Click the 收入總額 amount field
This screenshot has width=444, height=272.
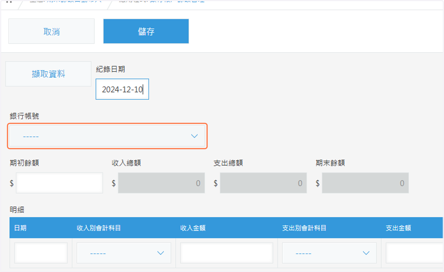tap(161, 183)
